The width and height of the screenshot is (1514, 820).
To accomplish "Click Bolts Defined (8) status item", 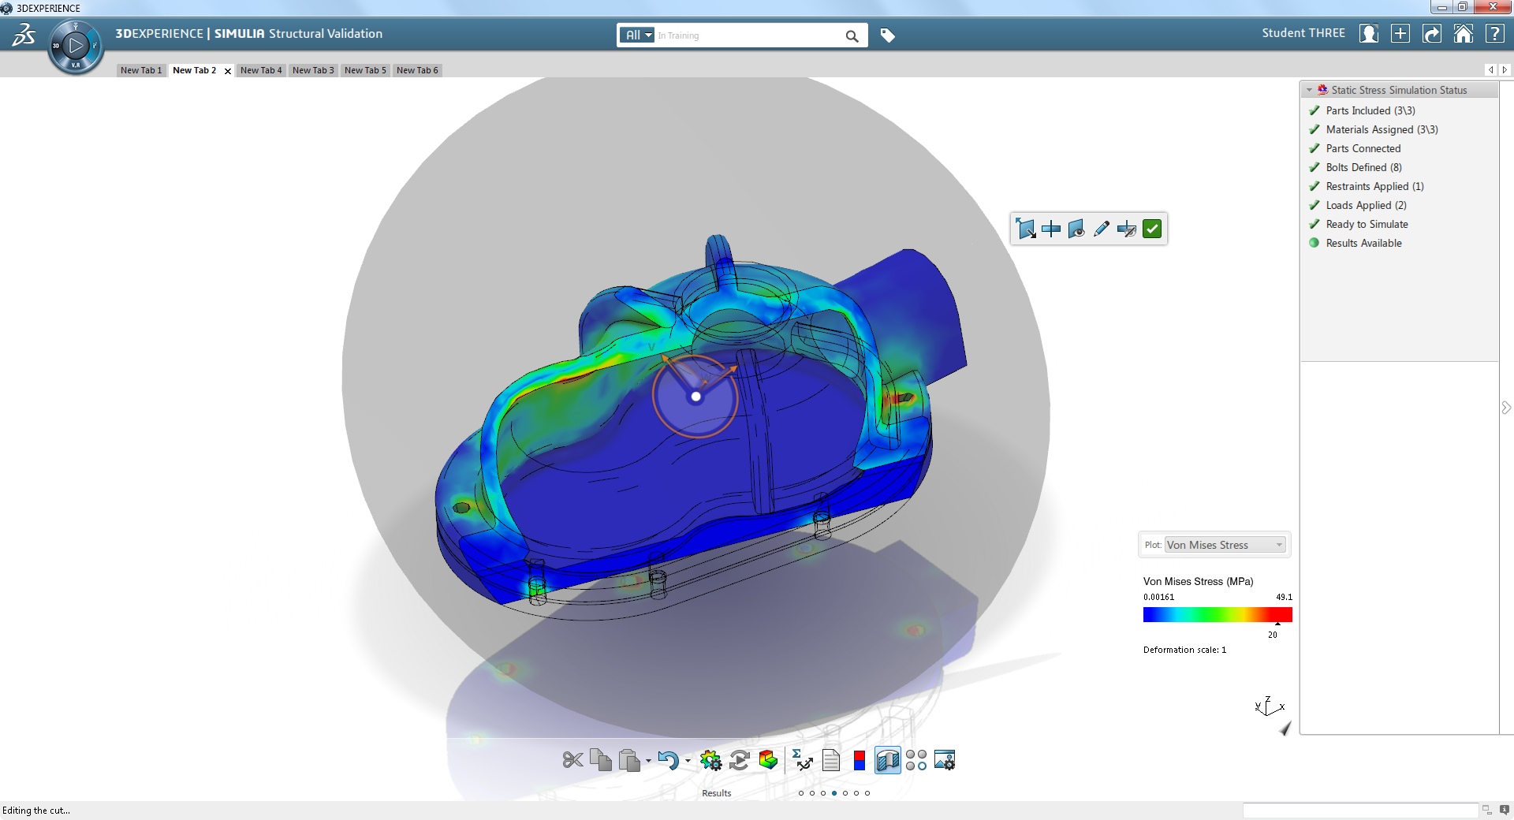I will click(x=1364, y=167).
